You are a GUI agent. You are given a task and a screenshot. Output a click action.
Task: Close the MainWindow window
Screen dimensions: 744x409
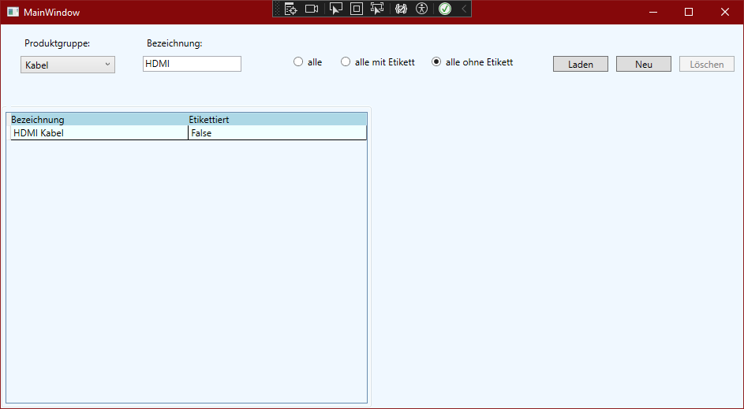725,12
